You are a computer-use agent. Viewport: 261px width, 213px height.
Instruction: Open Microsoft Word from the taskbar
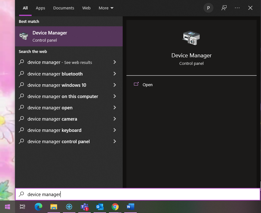pos(130,207)
